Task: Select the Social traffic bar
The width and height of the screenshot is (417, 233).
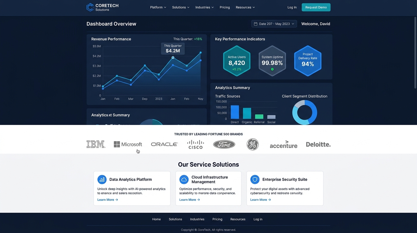Action: pyautogui.click(x=271, y=117)
